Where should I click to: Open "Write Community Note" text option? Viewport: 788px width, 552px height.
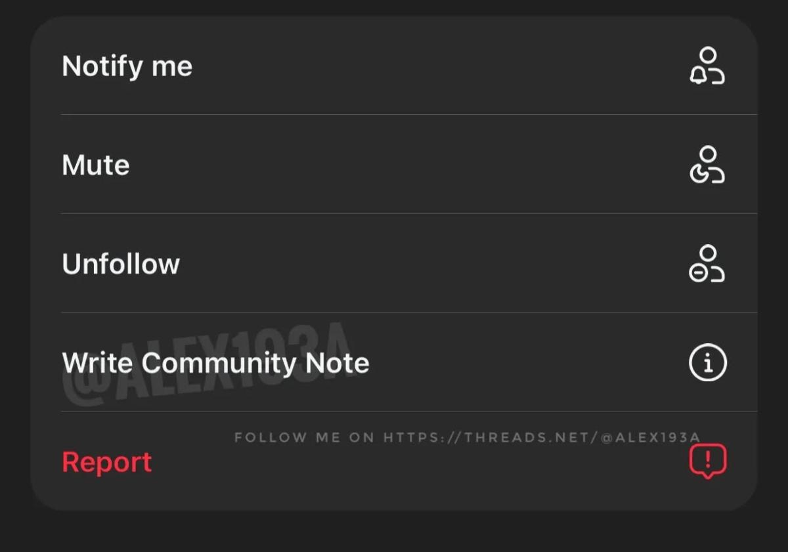pyautogui.click(x=215, y=363)
